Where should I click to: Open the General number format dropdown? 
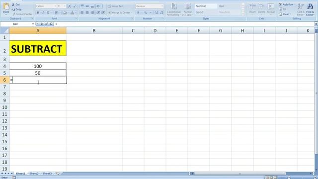coord(162,6)
